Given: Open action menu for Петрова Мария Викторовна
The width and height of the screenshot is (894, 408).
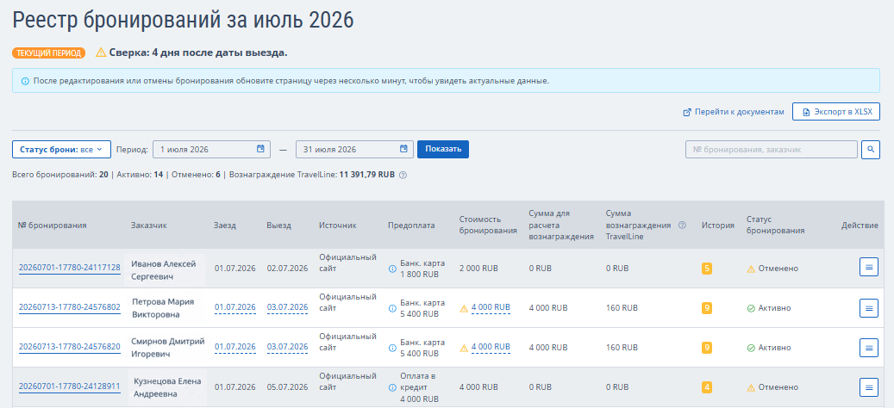Looking at the screenshot, I should [x=869, y=308].
